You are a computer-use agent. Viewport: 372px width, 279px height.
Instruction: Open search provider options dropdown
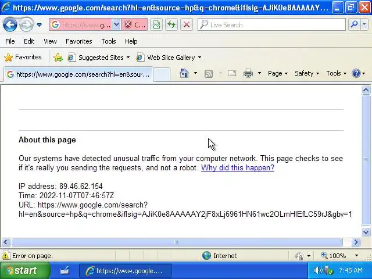click(364, 24)
